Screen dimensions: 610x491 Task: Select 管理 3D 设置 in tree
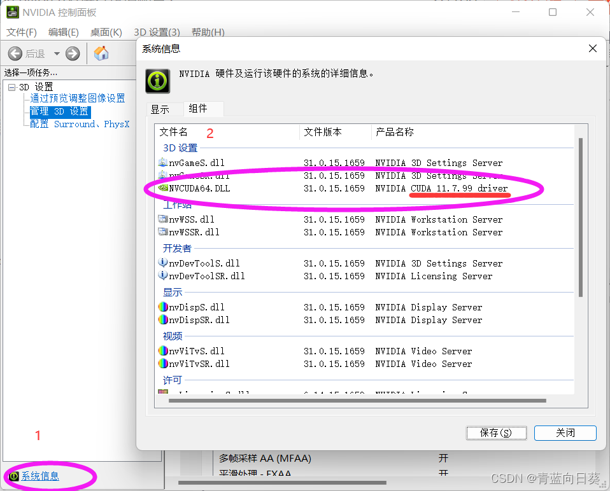pos(60,111)
